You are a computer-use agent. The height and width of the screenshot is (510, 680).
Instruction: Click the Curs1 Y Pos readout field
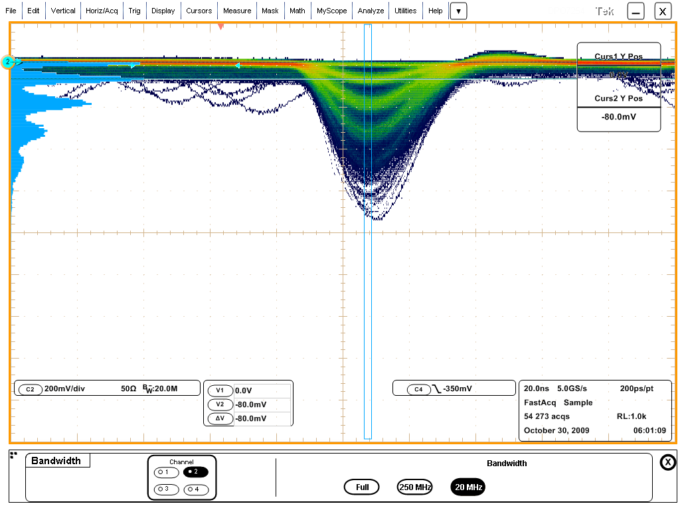click(618, 74)
